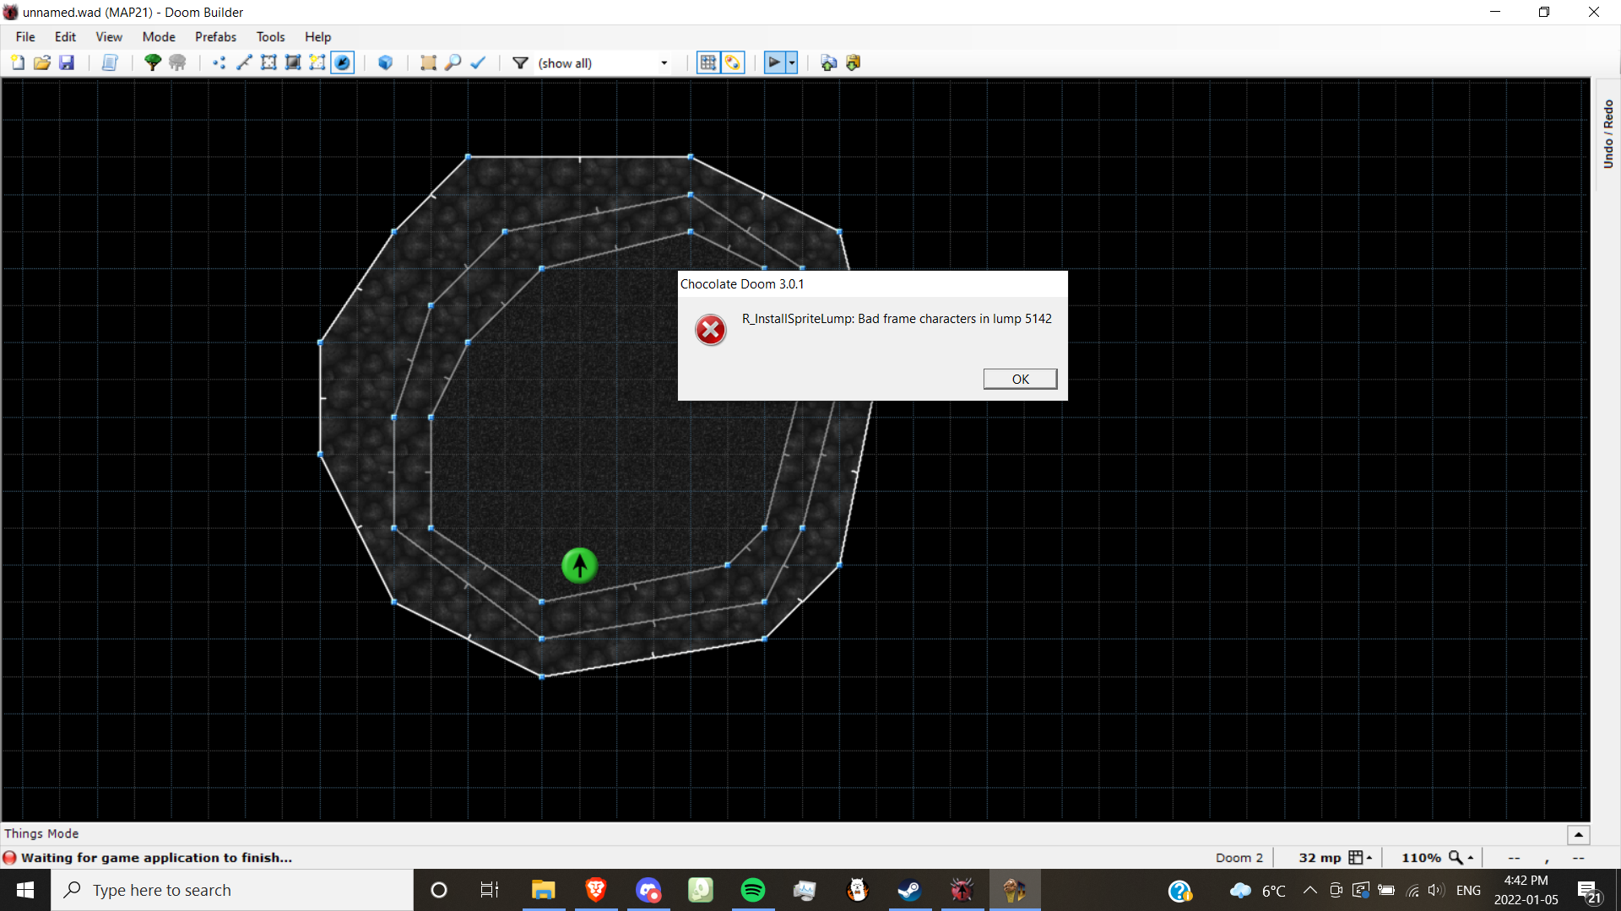Click OK in the Chocolate Doom error dialog

click(1020, 379)
